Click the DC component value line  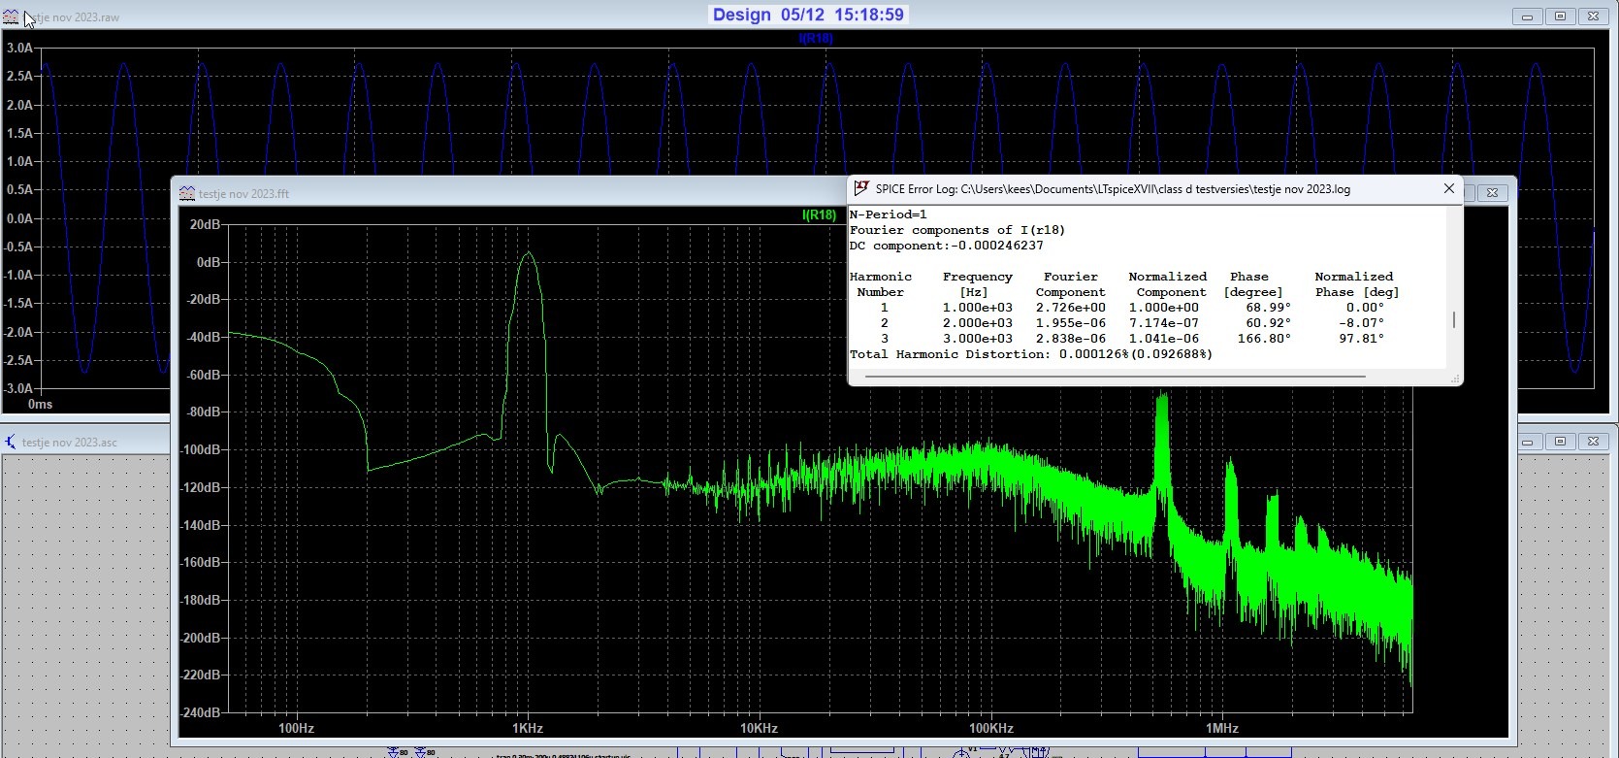947,246
